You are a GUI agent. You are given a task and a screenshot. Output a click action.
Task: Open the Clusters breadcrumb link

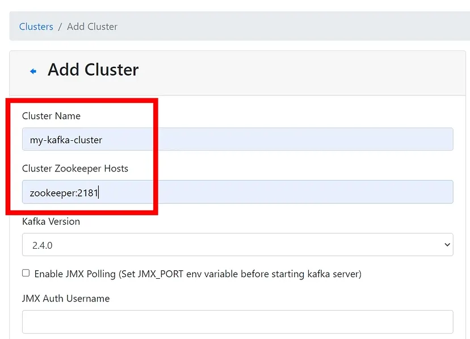[36, 27]
